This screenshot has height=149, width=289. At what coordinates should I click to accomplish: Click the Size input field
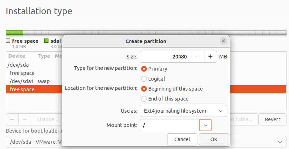coord(166,57)
